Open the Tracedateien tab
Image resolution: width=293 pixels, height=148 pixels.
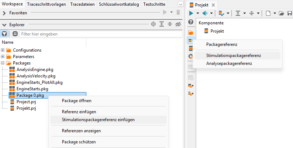pyautogui.click(x=82, y=4)
